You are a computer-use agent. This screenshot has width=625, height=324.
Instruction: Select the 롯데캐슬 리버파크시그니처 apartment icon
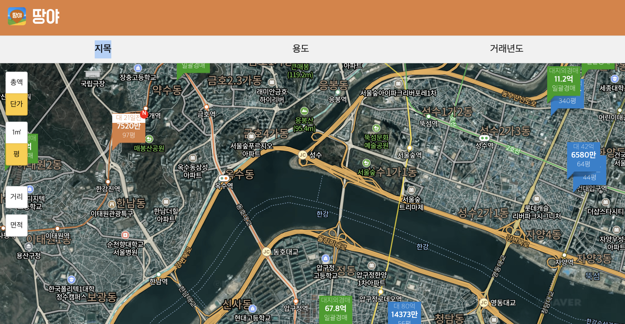point(537,199)
